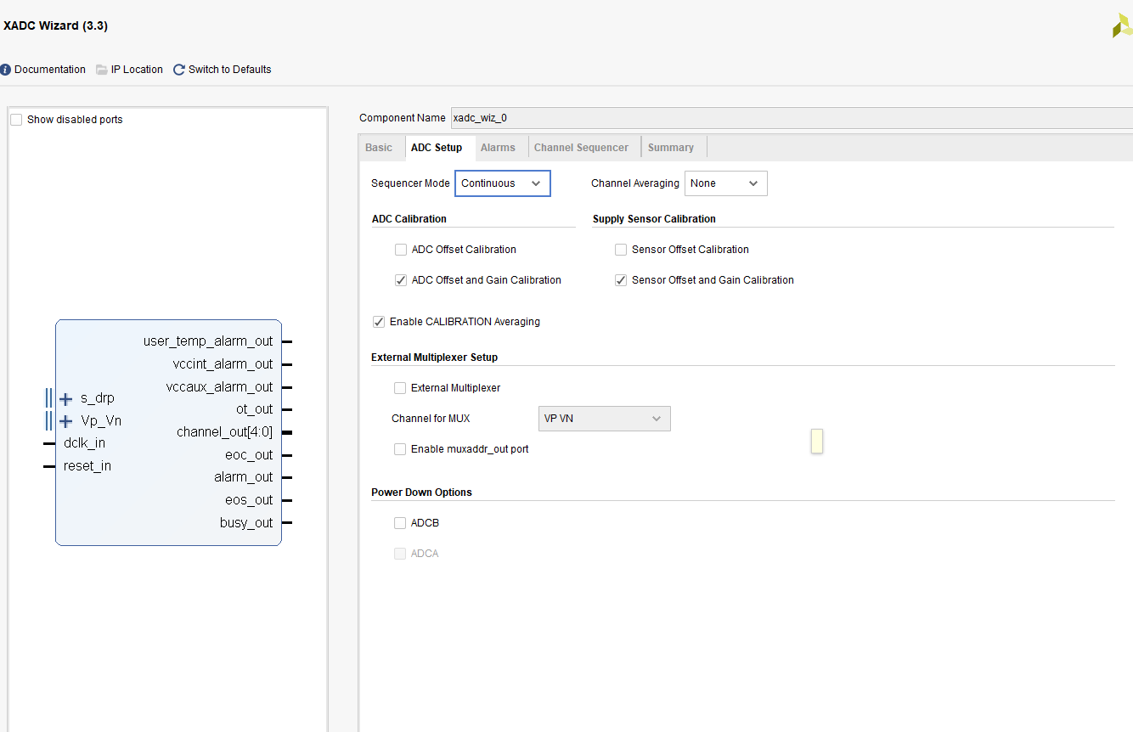Click the Component Name input field
The height and width of the screenshot is (732, 1133).
coord(792,118)
